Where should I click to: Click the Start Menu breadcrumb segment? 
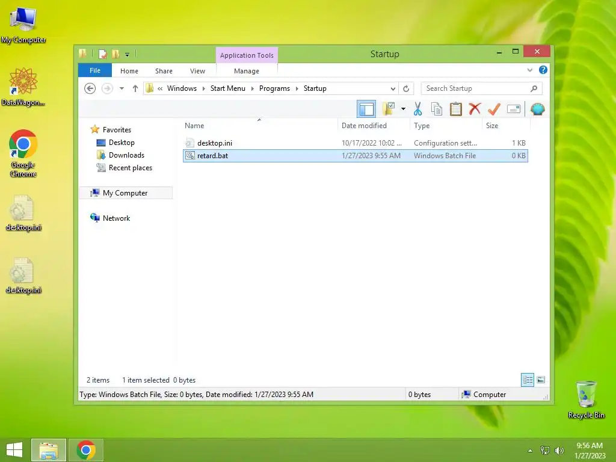point(228,88)
